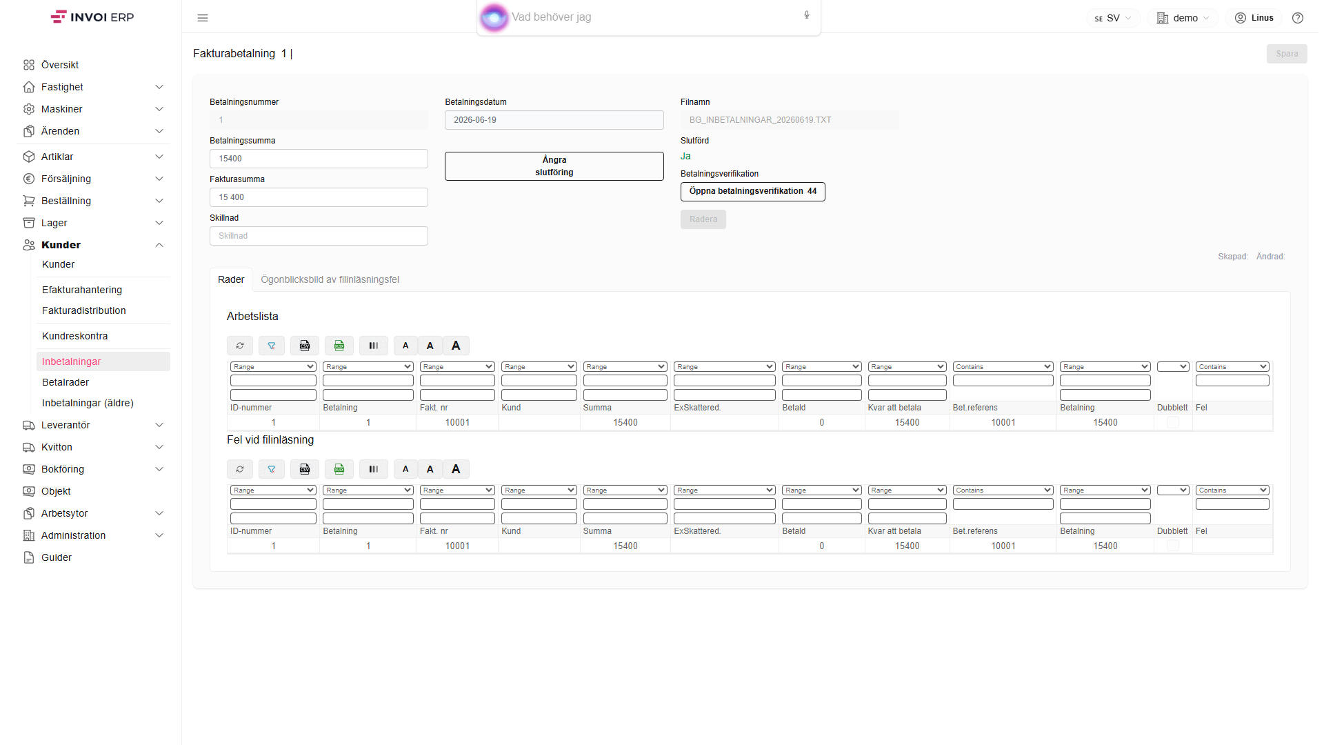Set smallest font size in Arbetslista
Screen dimensions: 1324x745
pyautogui.click(x=405, y=346)
